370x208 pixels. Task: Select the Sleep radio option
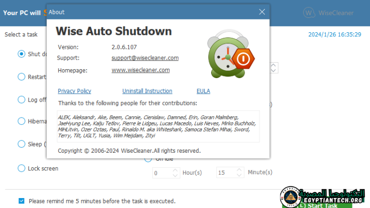point(21,144)
